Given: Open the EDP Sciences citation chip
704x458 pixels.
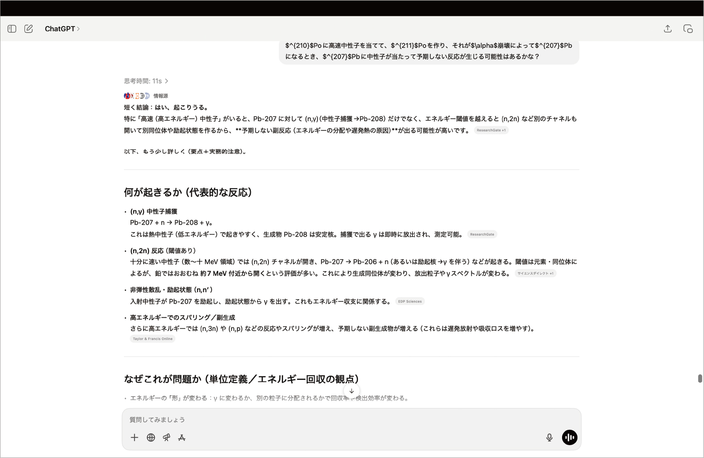Looking at the screenshot, I should coord(410,302).
